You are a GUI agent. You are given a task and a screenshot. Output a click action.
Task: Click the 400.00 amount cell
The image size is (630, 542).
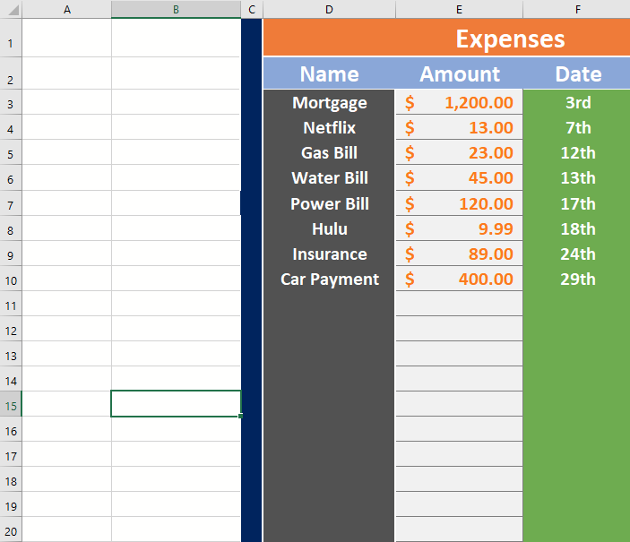pos(459,279)
